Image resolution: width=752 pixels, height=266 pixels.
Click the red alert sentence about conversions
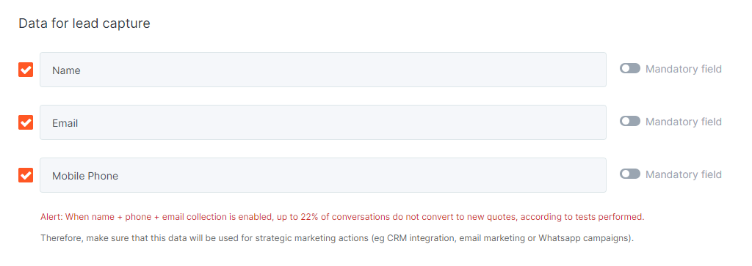pyautogui.click(x=342, y=217)
